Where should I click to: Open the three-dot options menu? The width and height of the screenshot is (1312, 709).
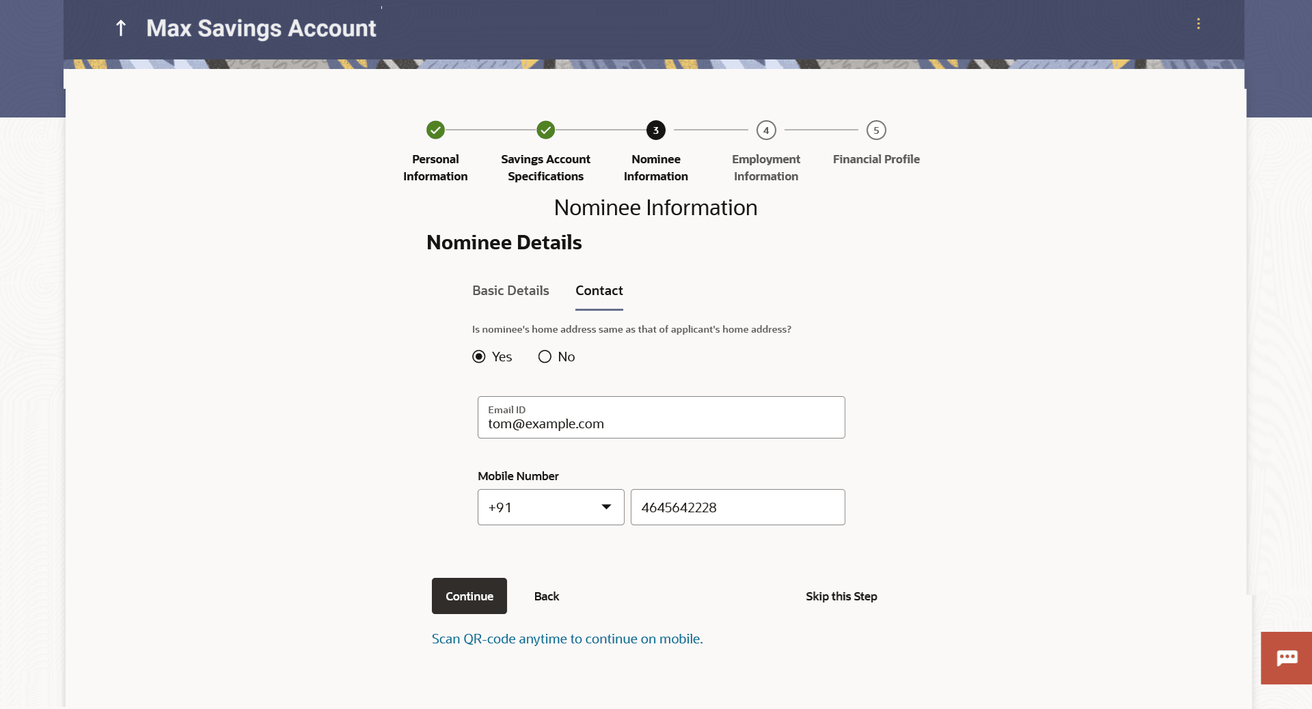[1198, 24]
